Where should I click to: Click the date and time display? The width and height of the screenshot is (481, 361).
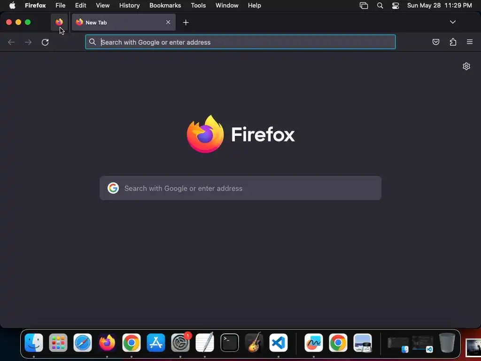click(439, 6)
